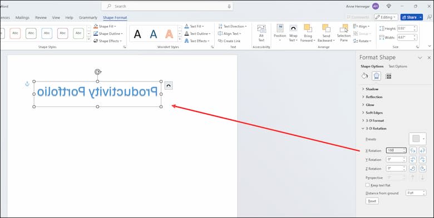The width and height of the screenshot is (434, 218).
Task: Click the Y Rotation rotate-up button
Action: tap(413, 160)
